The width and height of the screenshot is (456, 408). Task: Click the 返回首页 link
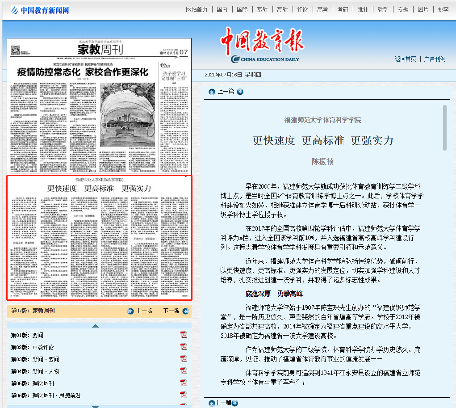point(405,59)
